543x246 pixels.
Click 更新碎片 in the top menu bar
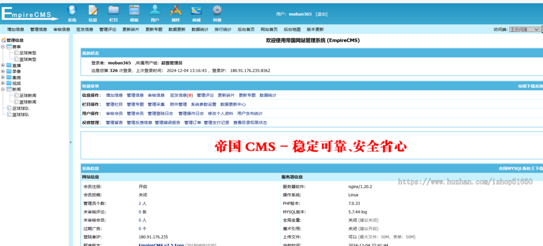point(131,29)
